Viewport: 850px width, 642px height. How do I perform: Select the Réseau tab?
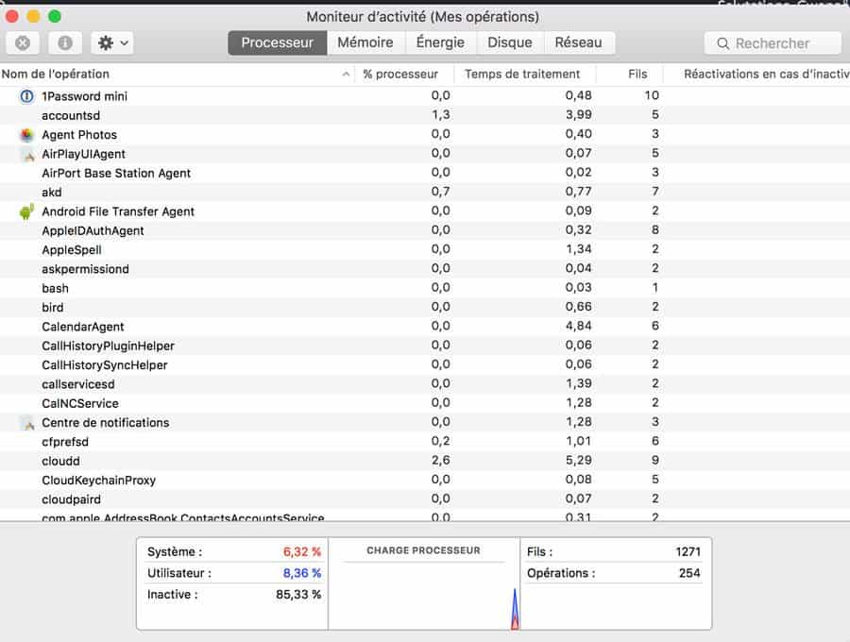[x=578, y=42]
